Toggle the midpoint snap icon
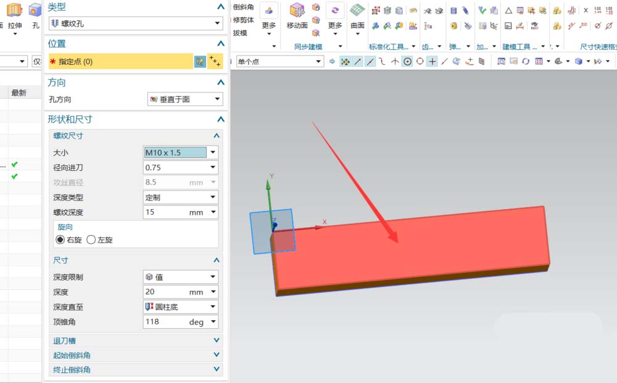 370,61
